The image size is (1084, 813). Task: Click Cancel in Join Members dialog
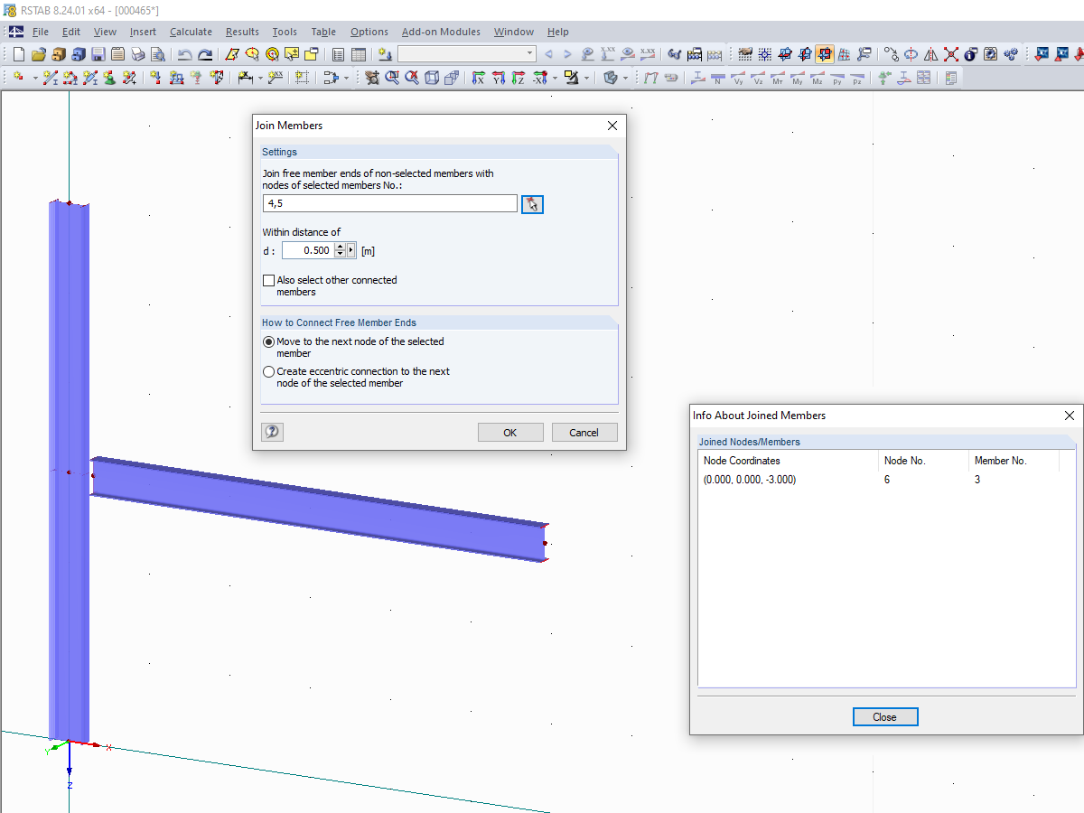[x=584, y=433]
